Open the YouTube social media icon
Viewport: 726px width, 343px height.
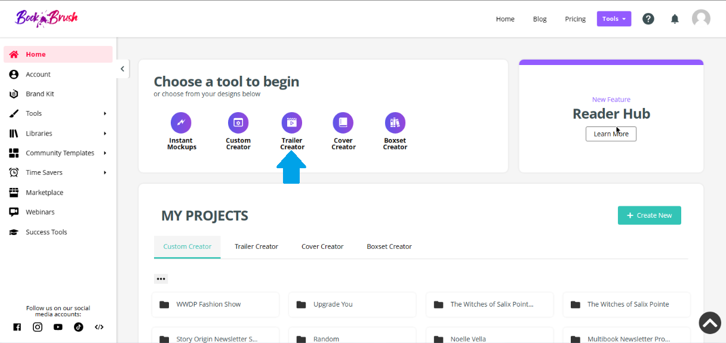(58, 327)
